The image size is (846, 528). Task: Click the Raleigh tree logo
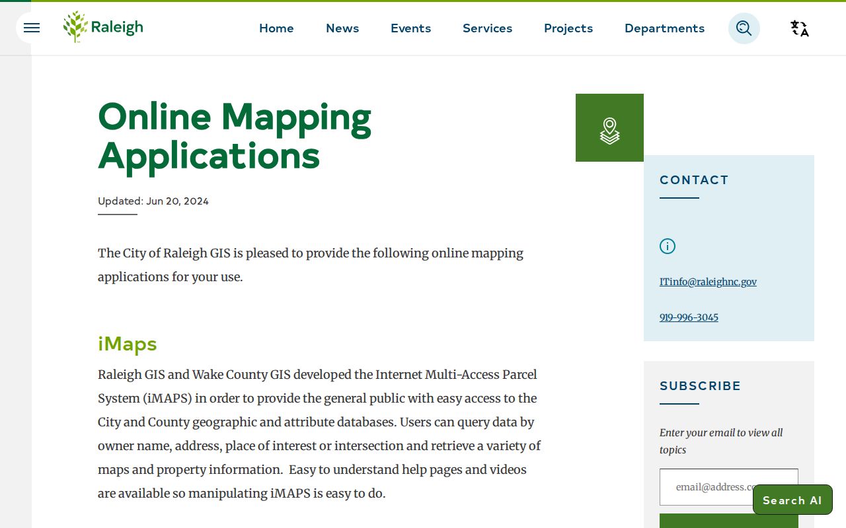(103, 27)
